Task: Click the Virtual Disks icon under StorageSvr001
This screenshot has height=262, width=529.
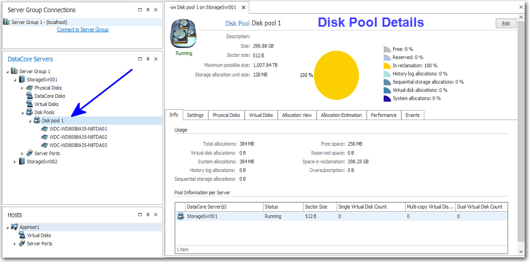Action: click(29, 104)
